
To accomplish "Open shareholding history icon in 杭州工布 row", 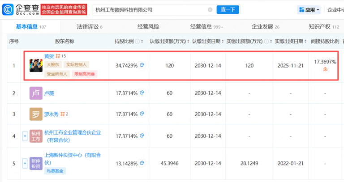I will [142, 135].
